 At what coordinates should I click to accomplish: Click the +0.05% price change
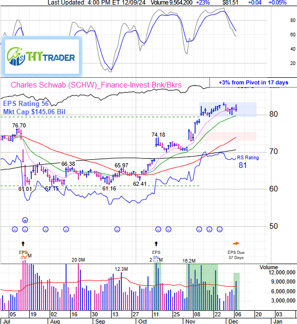(x=278, y=3)
